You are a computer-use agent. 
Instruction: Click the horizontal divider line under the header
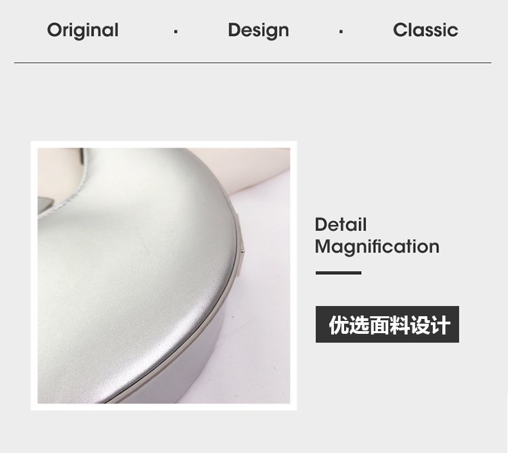253,62
